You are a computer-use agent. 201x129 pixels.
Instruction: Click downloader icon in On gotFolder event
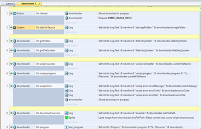point(15,41)
